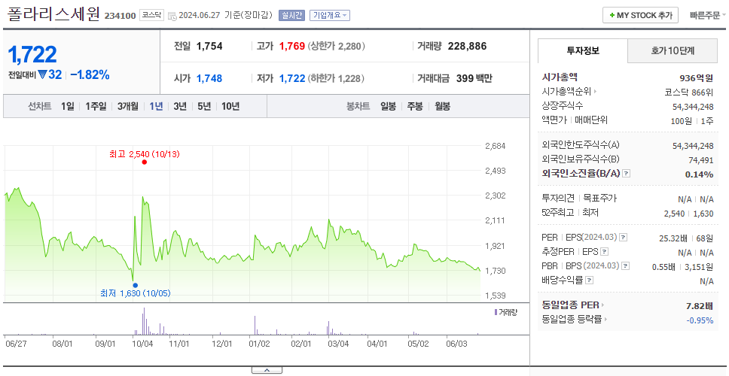Switch to the 투자정보 tab
Screen dimensions: 729x376
pyautogui.click(x=583, y=50)
